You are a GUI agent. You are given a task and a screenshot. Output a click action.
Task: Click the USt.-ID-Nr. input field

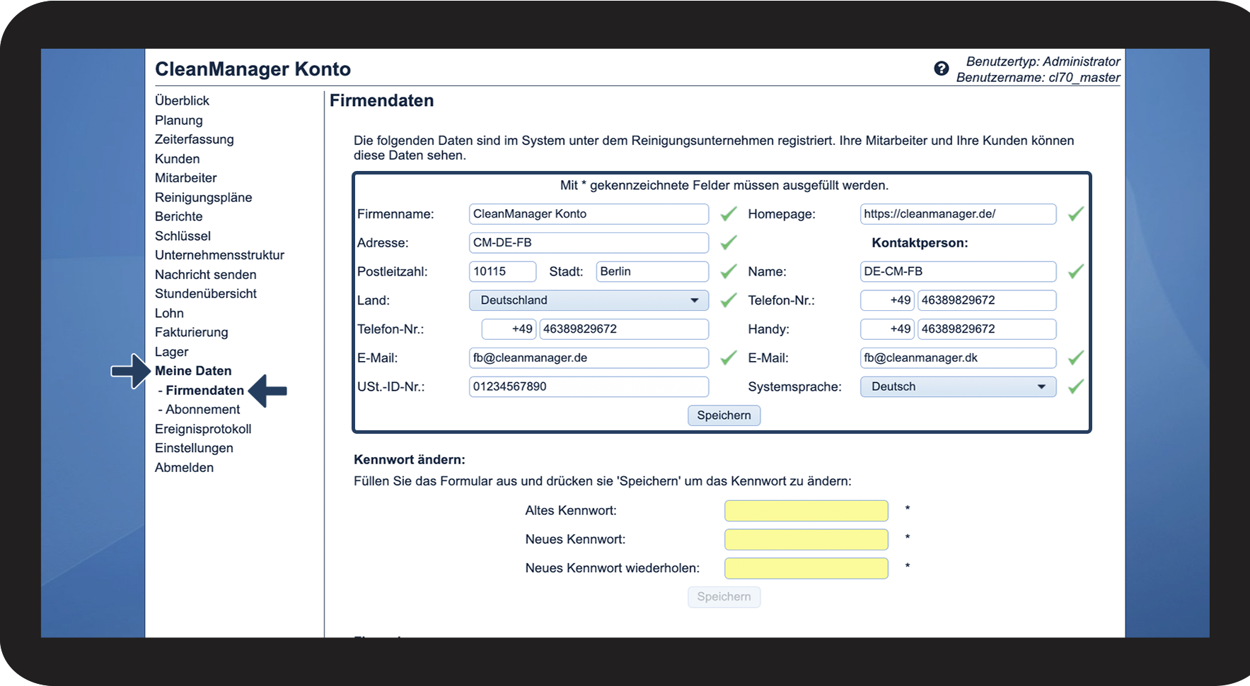point(589,387)
